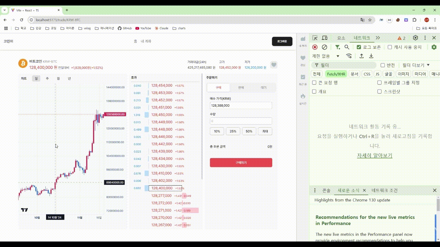440x247 pixels.
Task: Uncheck the 로그 보존 checkbox
Action: (359, 47)
